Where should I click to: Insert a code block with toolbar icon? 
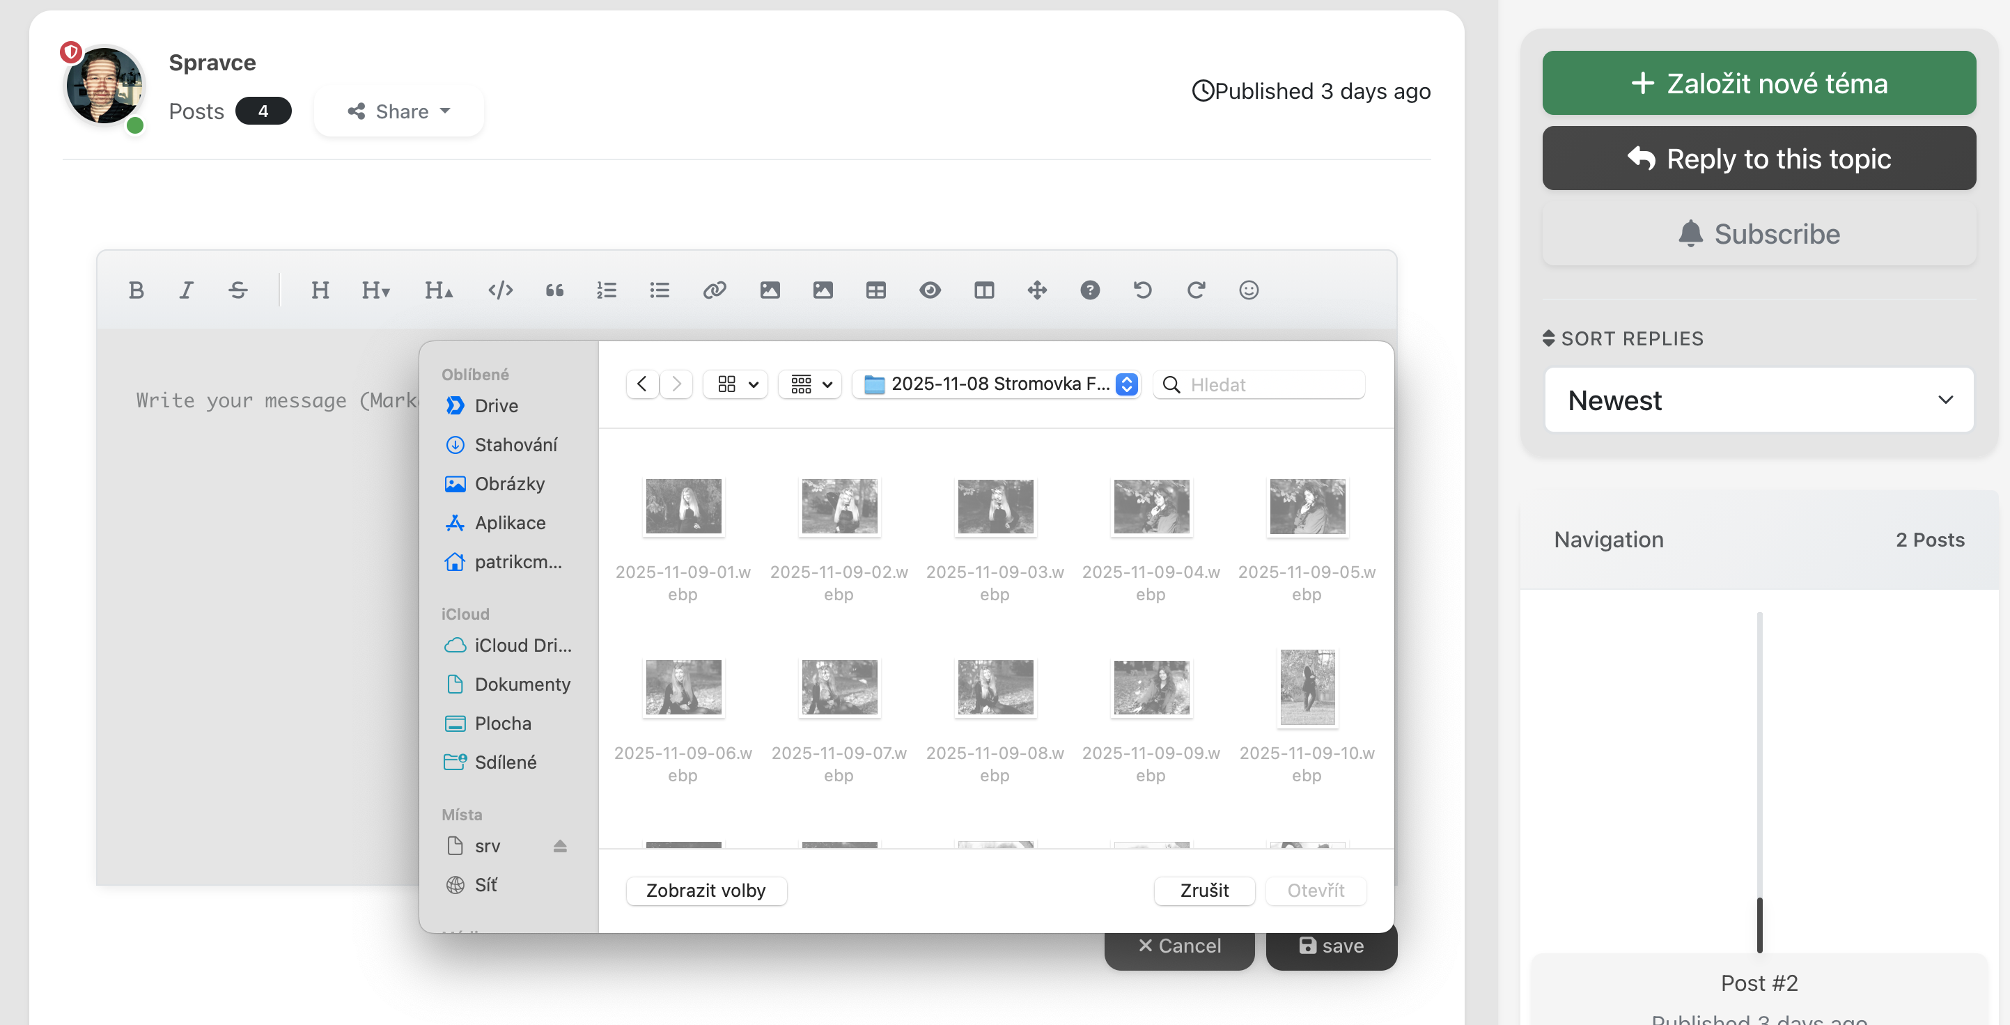click(500, 290)
